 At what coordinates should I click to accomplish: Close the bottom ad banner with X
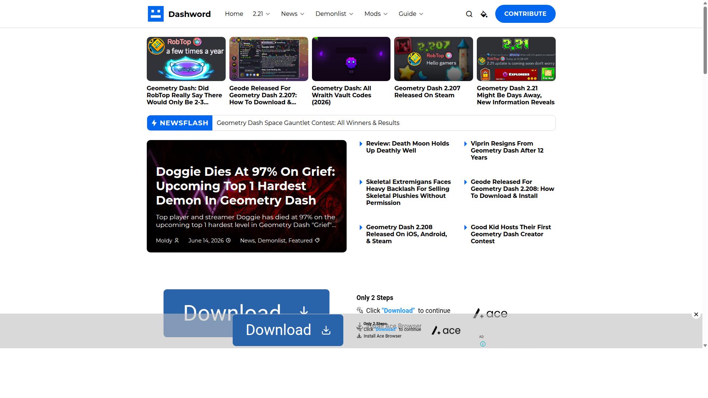point(696,314)
